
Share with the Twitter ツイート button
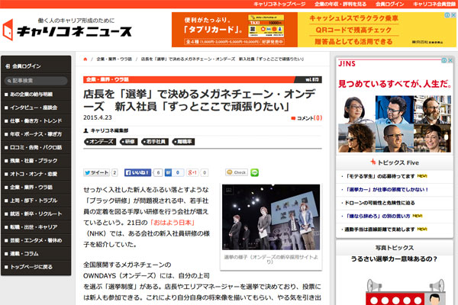(x=96, y=172)
